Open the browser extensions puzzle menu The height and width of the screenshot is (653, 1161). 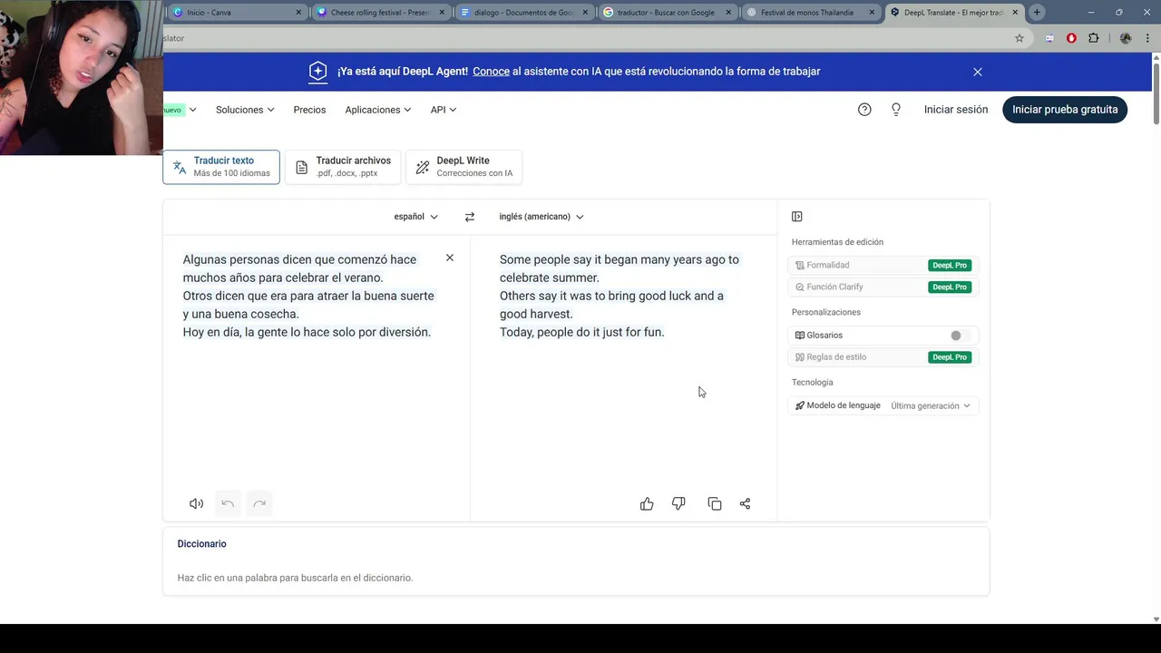pyautogui.click(x=1093, y=38)
